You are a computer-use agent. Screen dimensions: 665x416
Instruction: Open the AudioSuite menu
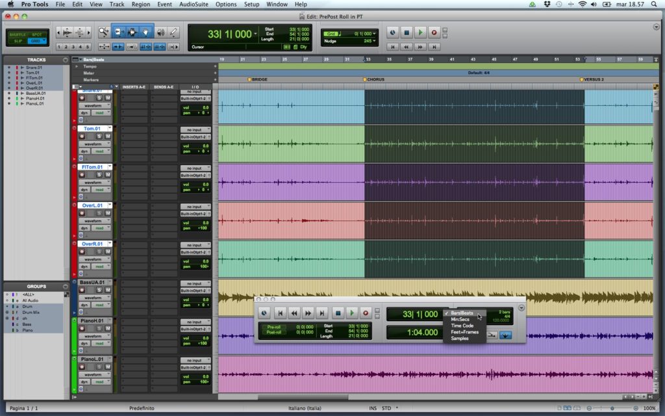click(x=194, y=5)
